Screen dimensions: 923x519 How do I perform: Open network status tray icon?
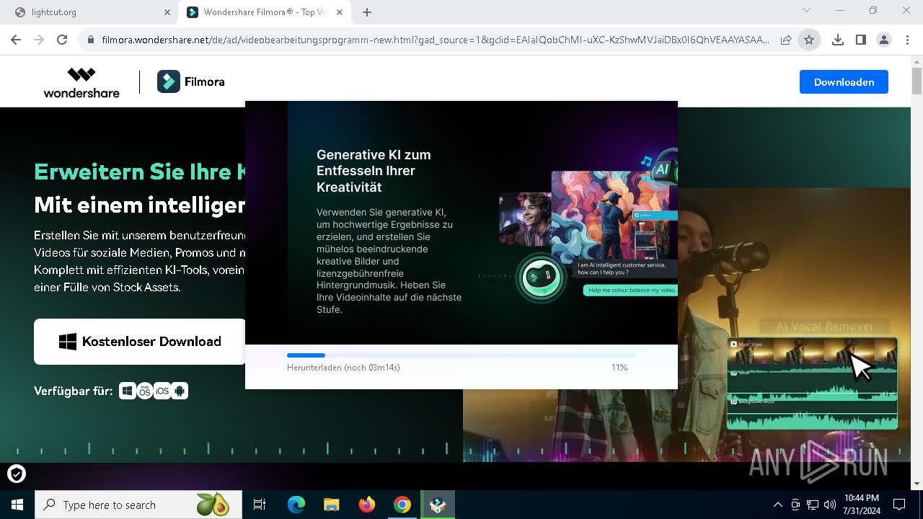click(813, 505)
